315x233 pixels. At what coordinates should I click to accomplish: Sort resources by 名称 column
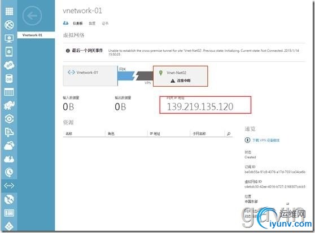69,133
